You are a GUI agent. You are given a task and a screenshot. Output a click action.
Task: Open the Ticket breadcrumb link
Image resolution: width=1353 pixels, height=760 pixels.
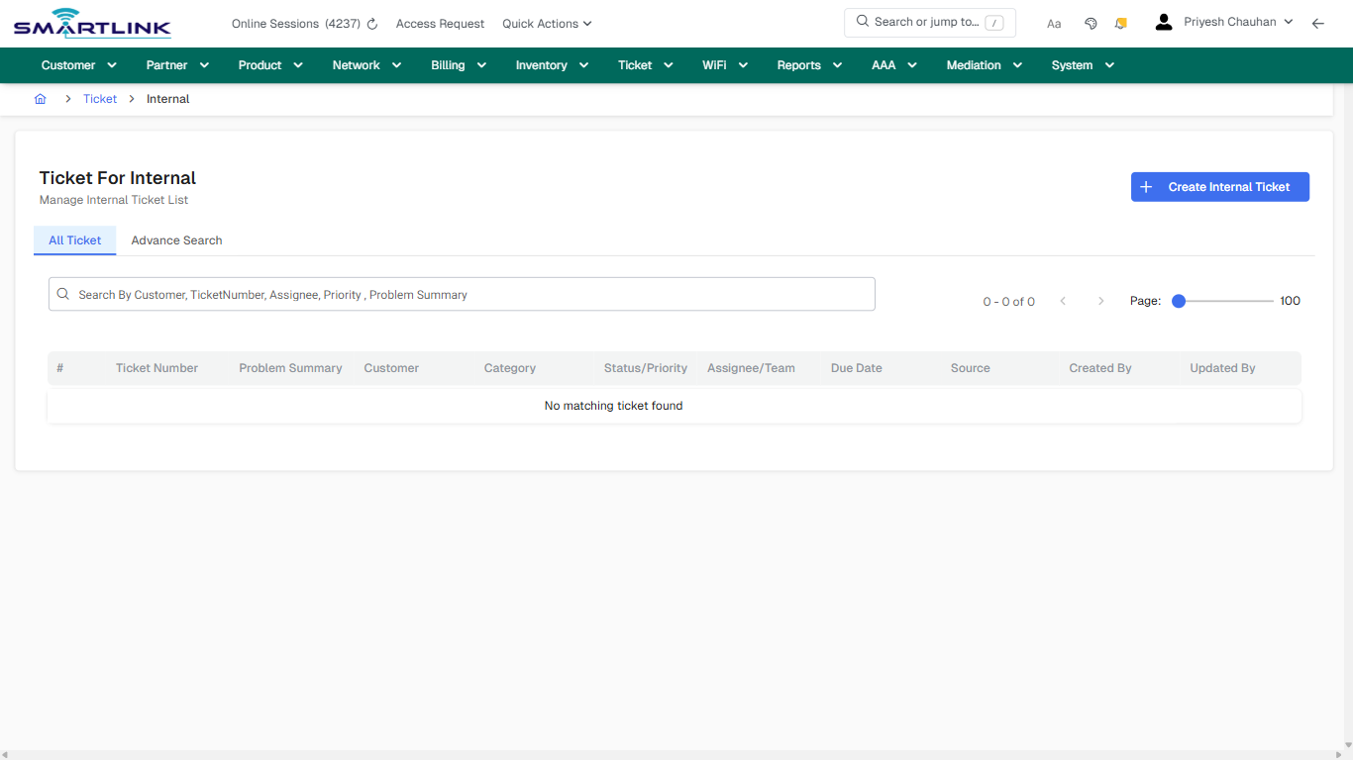coord(99,99)
